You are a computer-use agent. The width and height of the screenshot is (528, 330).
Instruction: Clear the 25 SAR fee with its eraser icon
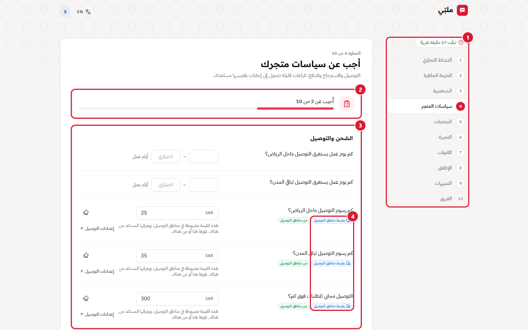pyautogui.click(x=86, y=213)
